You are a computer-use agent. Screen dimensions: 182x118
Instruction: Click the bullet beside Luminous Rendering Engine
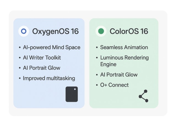[x=97, y=58]
